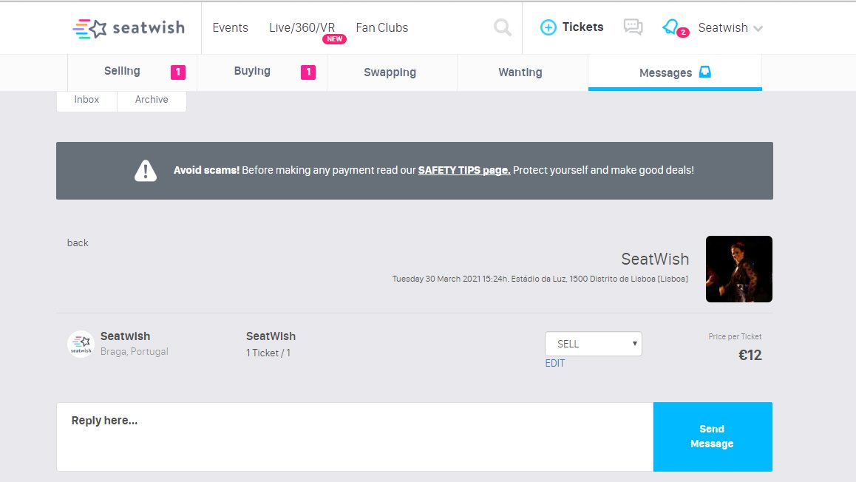Click the Braga, Portugal location text
Viewport: 856px width, 482px height.
click(135, 352)
